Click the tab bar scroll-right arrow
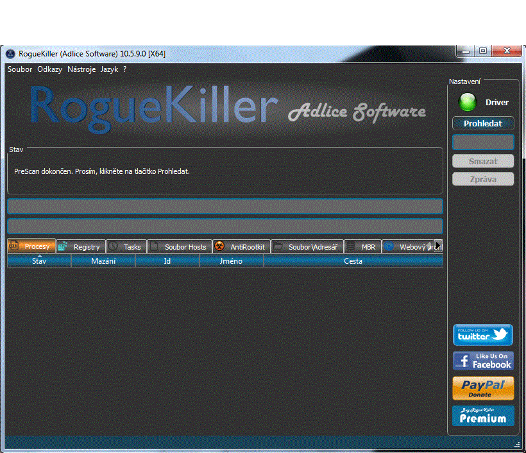526x453 pixels. [439, 246]
